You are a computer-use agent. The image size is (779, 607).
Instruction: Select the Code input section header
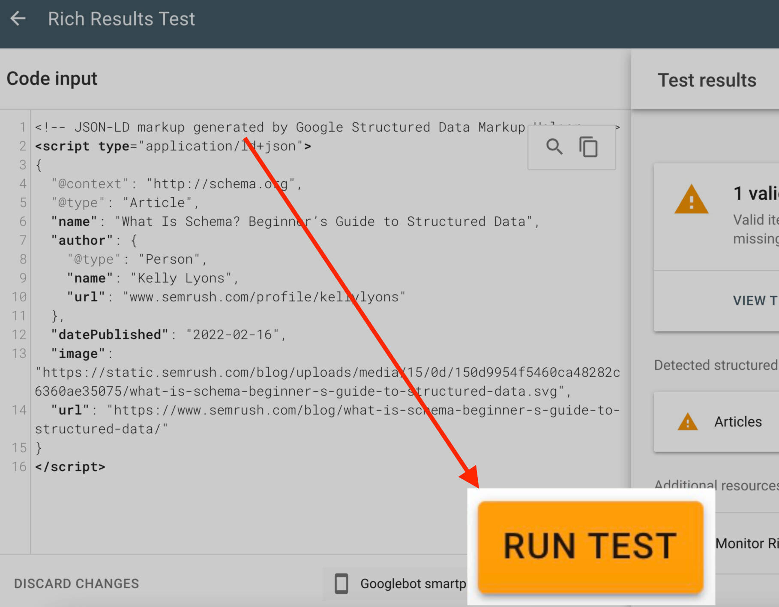[x=52, y=78]
